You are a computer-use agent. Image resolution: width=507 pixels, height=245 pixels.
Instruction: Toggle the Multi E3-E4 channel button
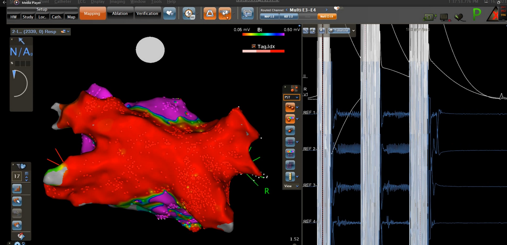click(x=327, y=17)
